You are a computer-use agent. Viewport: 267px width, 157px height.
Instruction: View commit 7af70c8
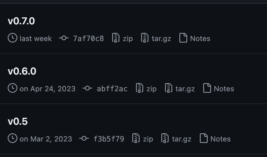88,38
